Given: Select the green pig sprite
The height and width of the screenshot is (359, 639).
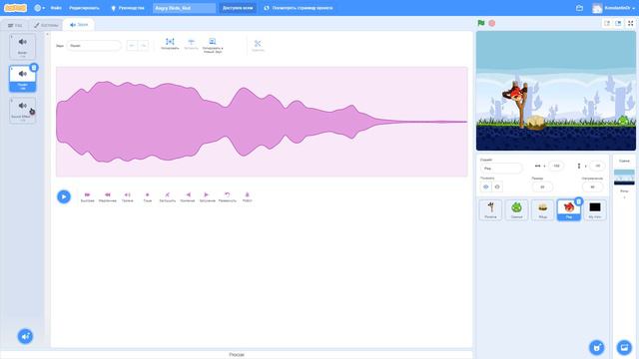Looking at the screenshot, I should [x=517, y=210].
